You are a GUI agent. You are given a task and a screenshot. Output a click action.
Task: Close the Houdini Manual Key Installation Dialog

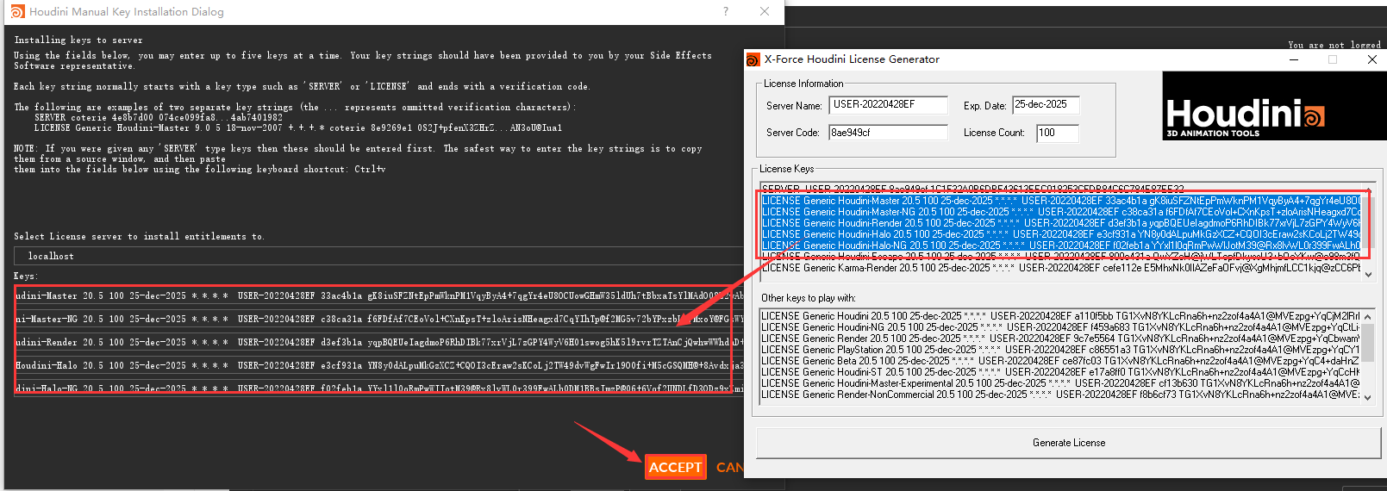(x=765, y=11)
